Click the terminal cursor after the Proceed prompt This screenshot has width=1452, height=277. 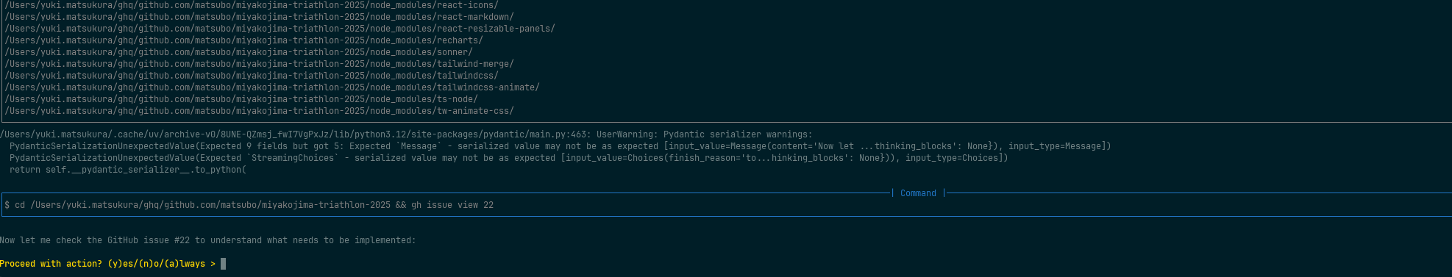(224, 264)
